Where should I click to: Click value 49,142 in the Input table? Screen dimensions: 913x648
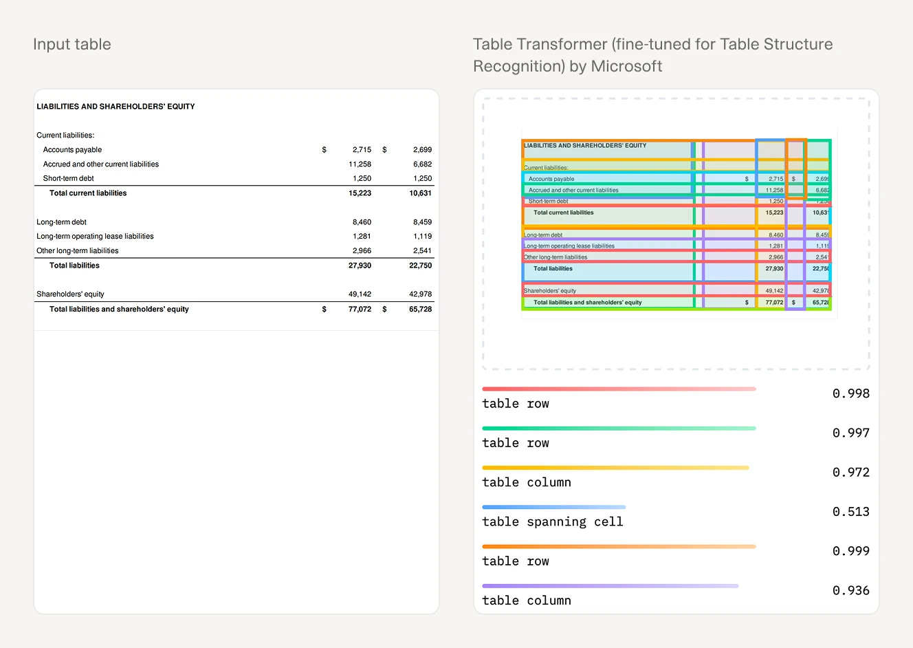(360, 294)
